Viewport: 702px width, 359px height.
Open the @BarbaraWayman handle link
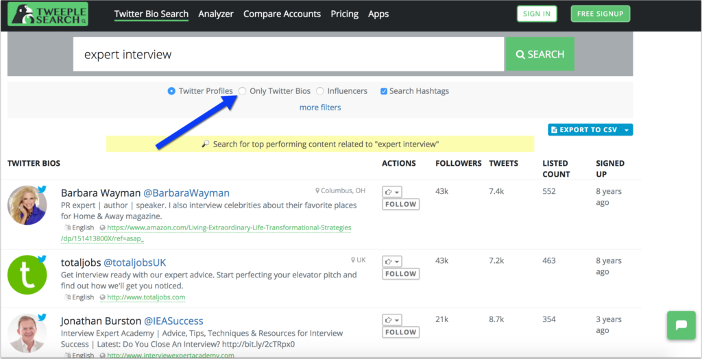click(186, 193)
